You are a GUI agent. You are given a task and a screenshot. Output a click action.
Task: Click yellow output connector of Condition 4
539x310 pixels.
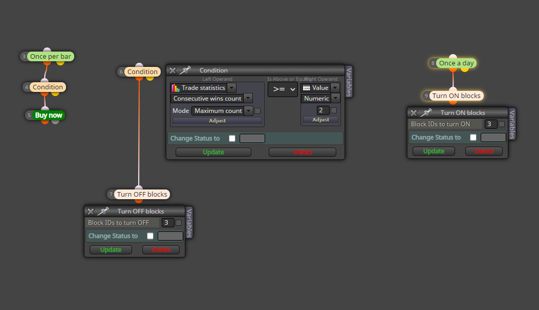(x=55, y=93)
